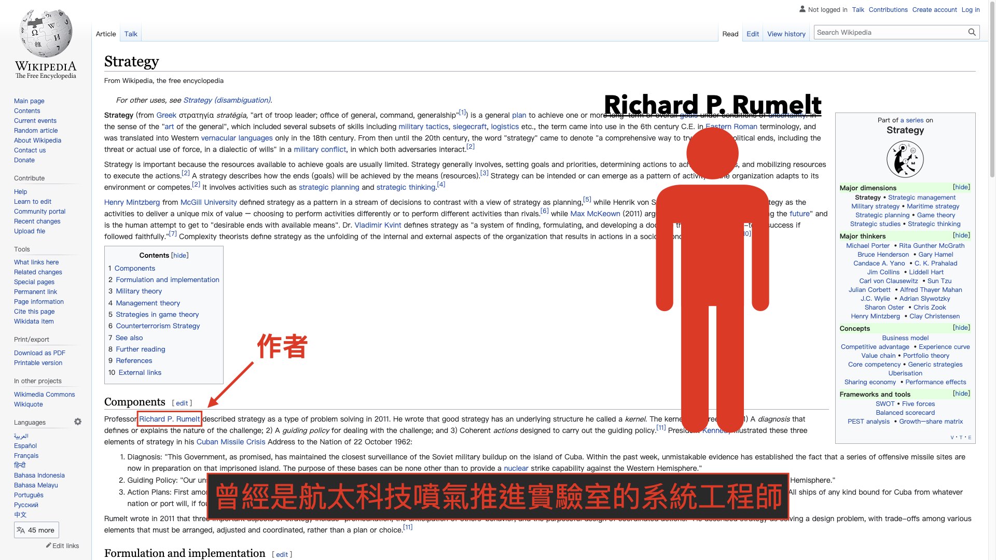Hide the Major dimensions section
This screenshot has width=996, height=560.
961,187
